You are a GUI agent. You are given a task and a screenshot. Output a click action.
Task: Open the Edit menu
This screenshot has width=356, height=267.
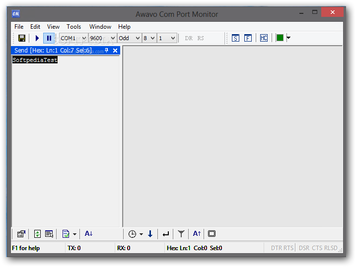(x=35, y=27)
